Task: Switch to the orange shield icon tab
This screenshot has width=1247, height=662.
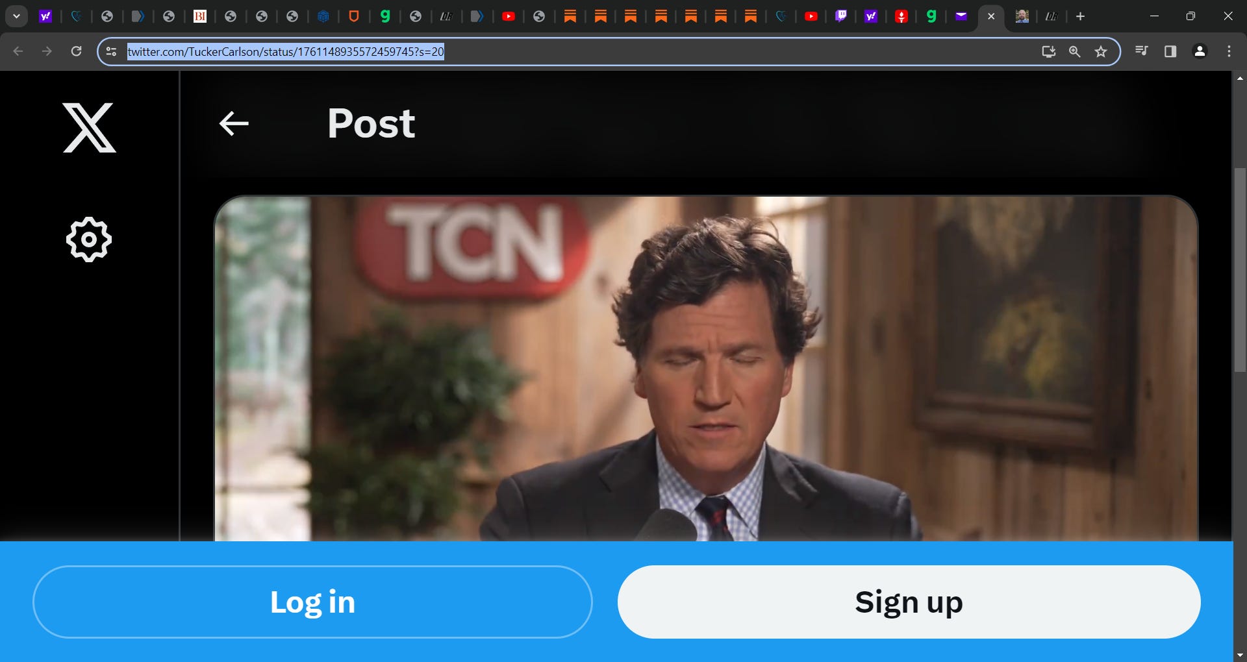Action: [354, 16]
